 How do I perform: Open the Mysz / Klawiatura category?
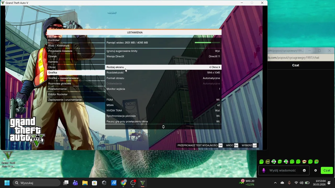click(x=76, y=45)
